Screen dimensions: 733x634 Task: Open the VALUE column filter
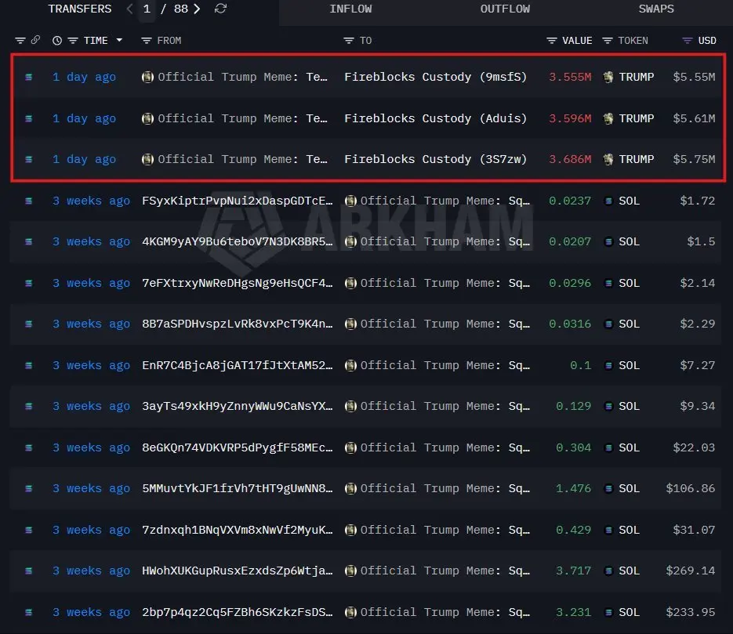point(552,41)
